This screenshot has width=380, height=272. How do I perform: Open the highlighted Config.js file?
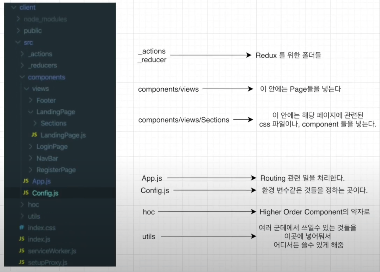coord(45,193)
